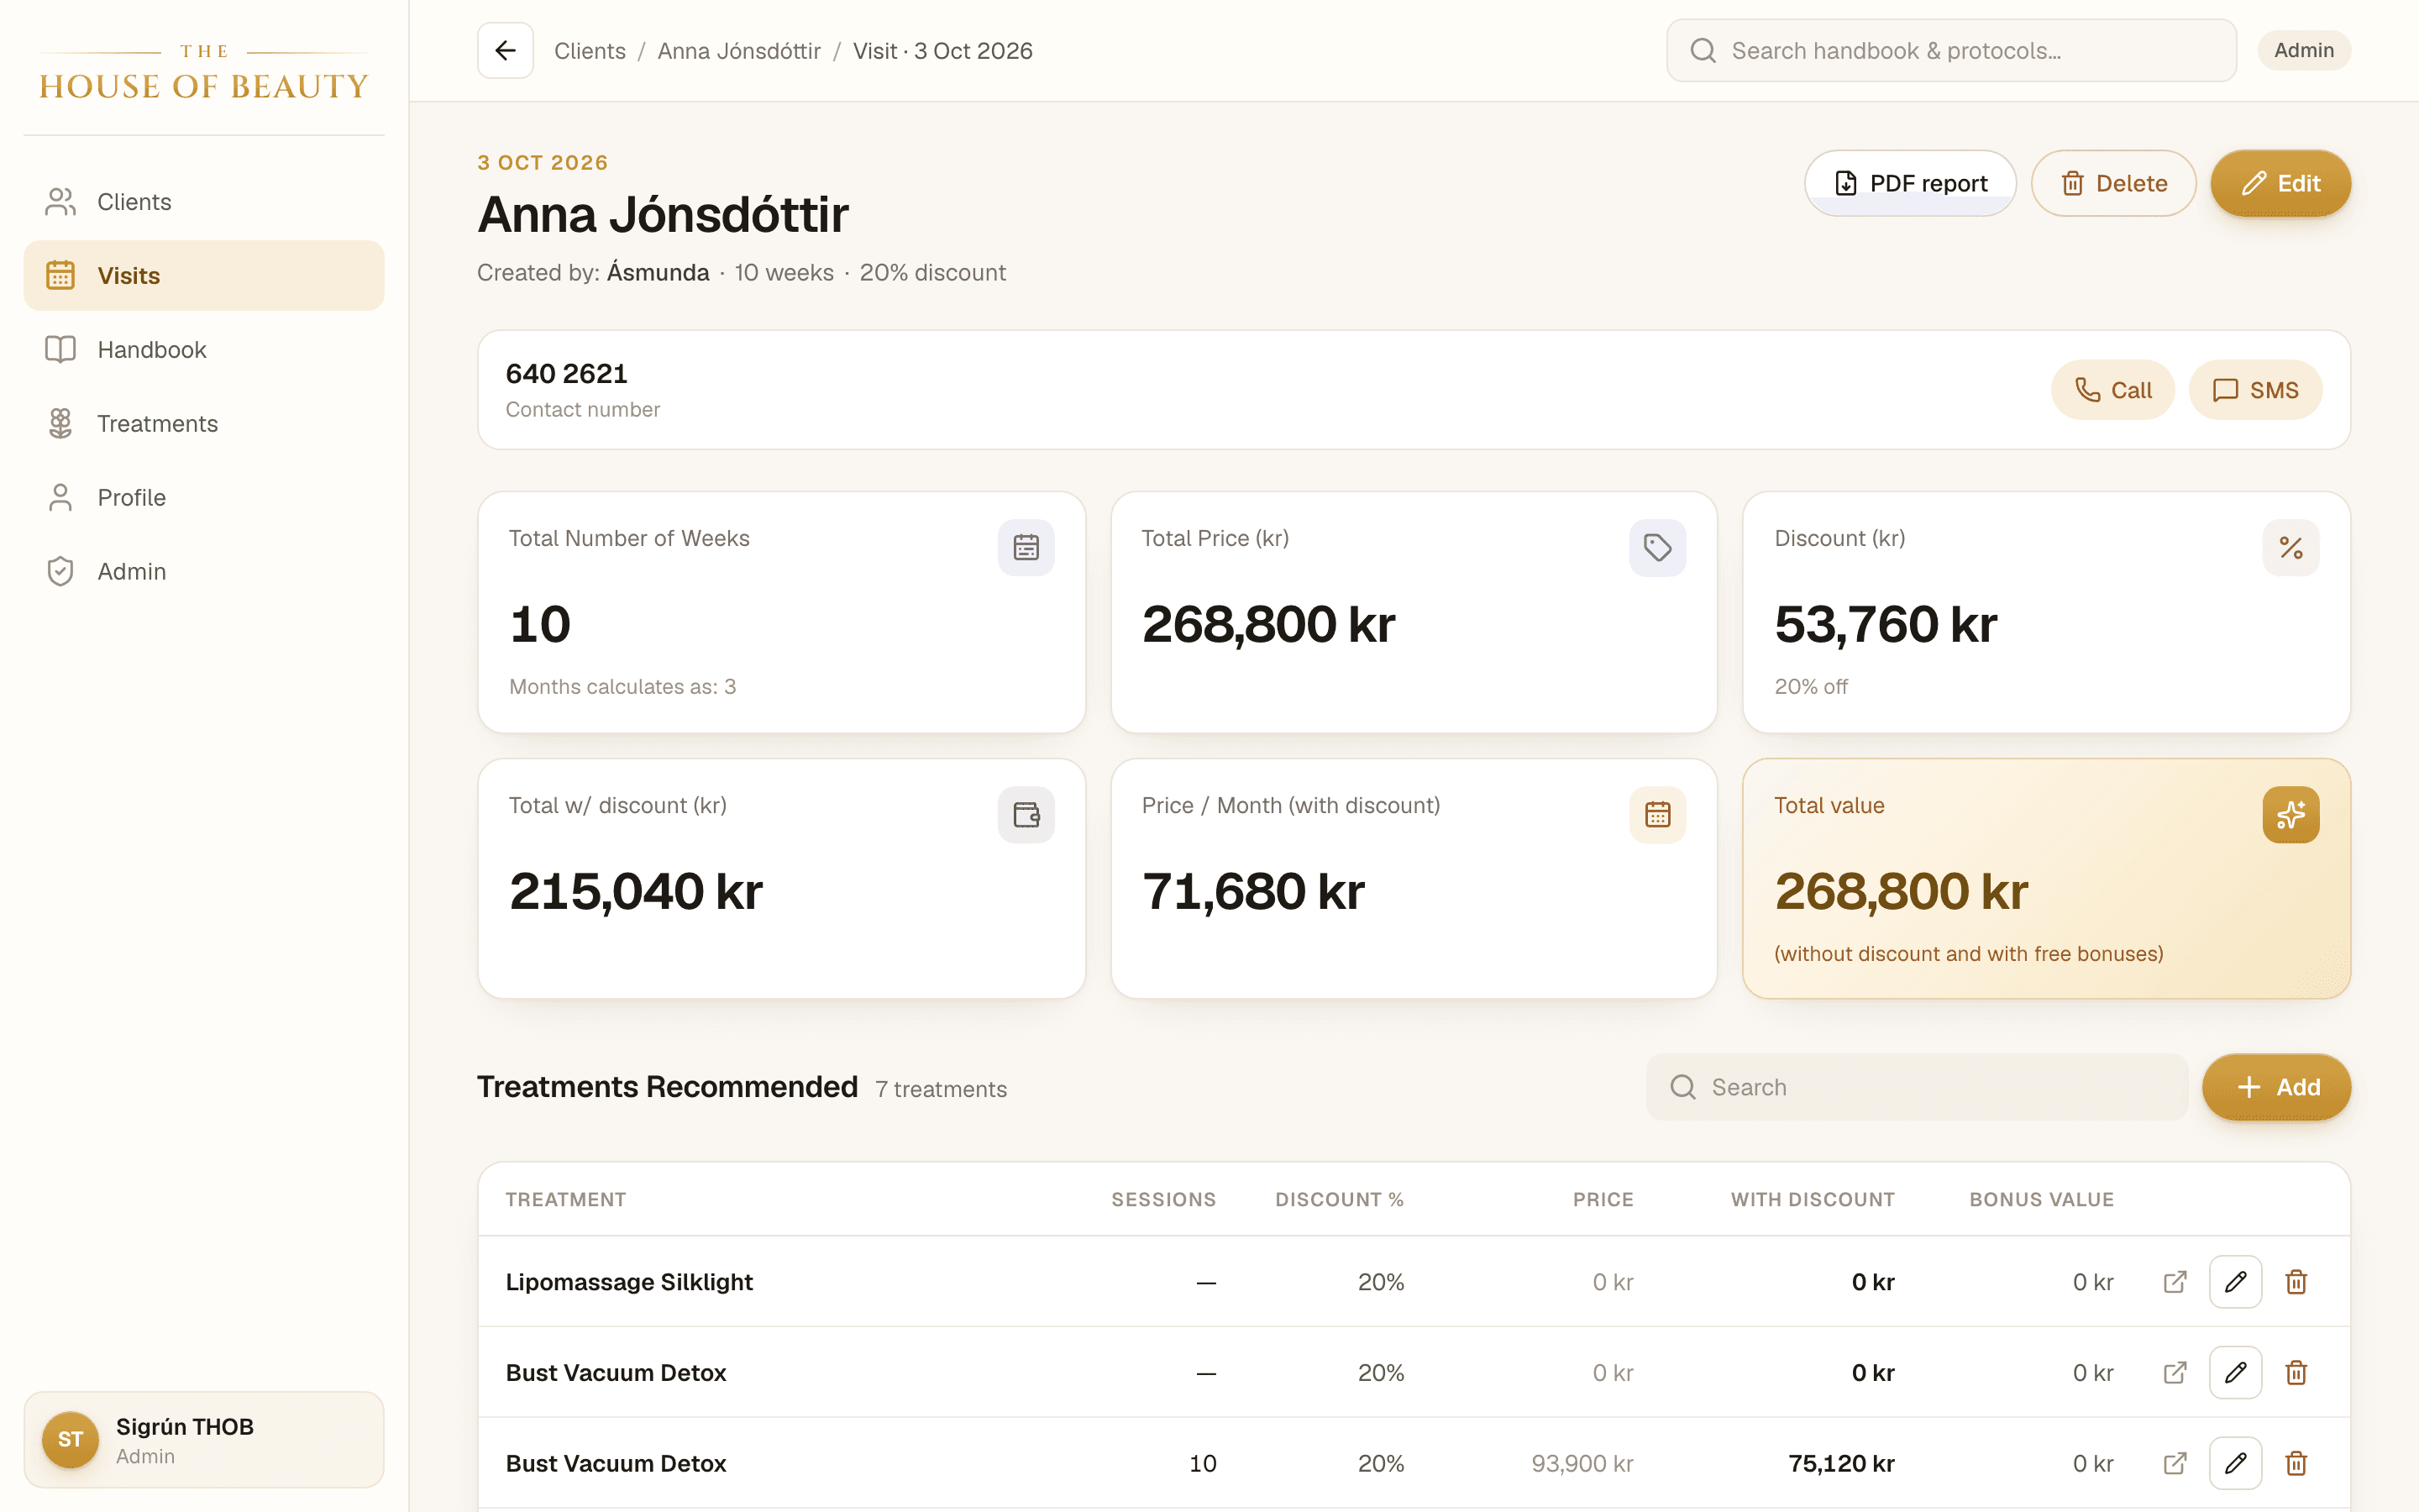Open the Profile sidebar section

204,498
